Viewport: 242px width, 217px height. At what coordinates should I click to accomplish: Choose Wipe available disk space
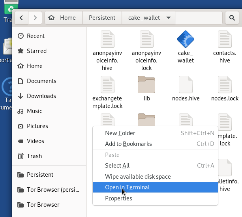coord(138,177)
